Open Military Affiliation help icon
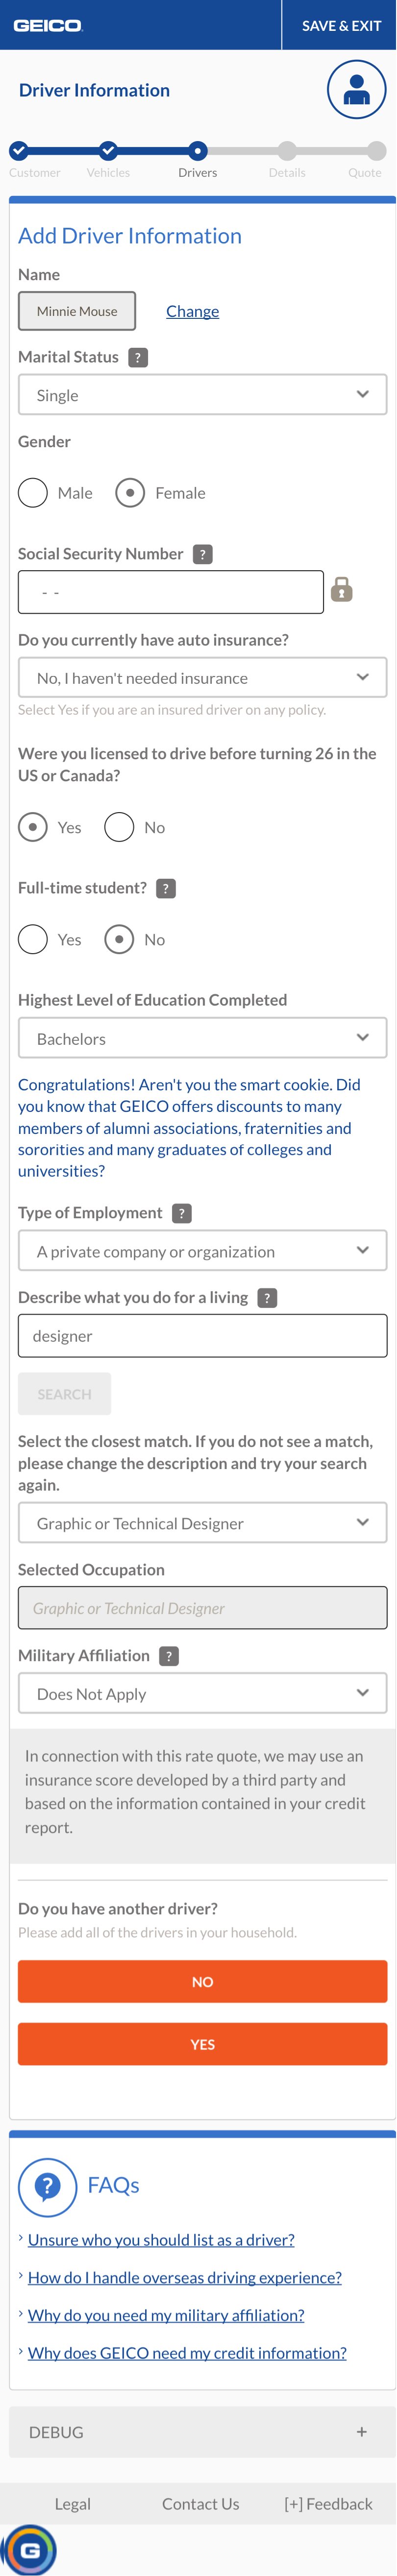The image size is (397, 2576). [170, 1656]
